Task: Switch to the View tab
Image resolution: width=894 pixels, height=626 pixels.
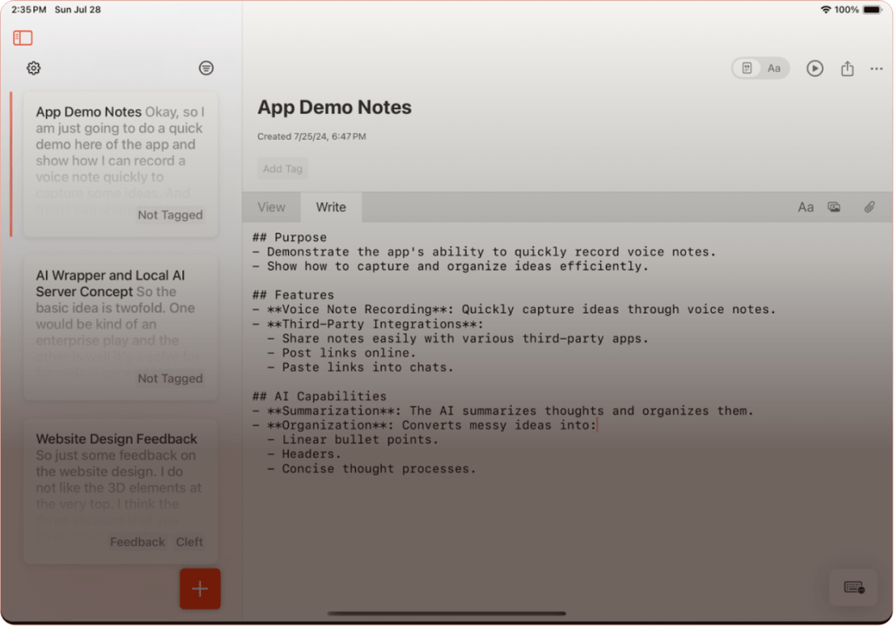Action: [x=272, y=207]
